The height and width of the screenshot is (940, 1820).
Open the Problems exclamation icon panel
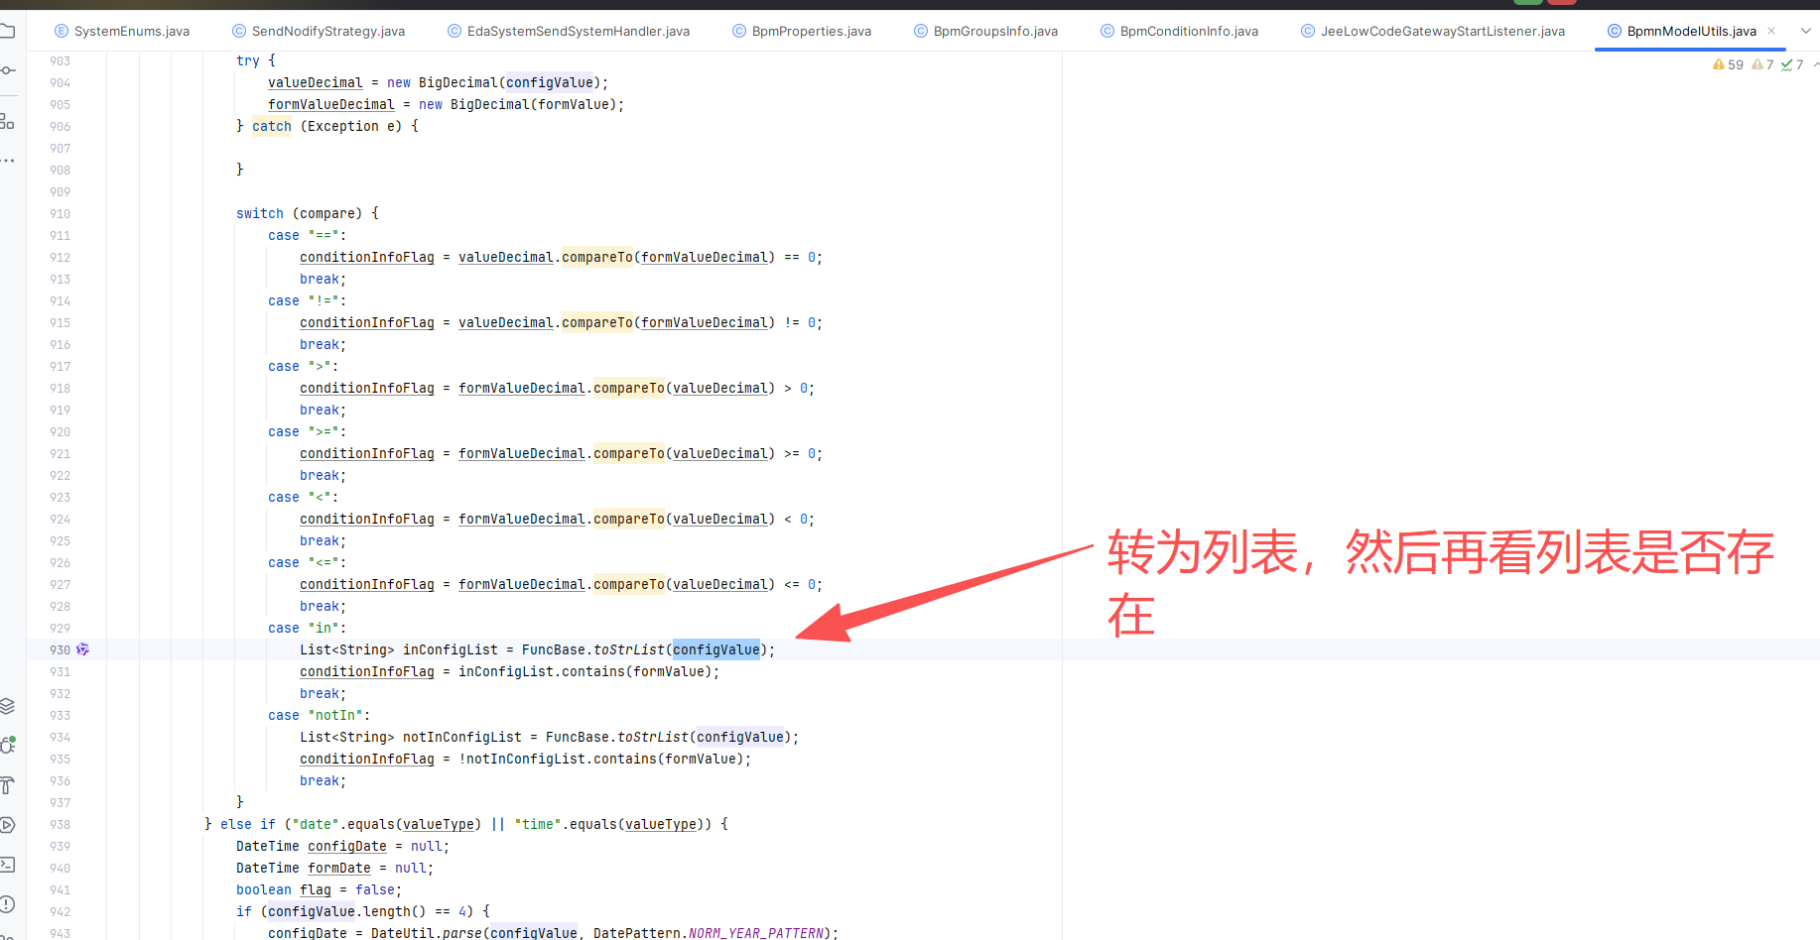[7, 904]
